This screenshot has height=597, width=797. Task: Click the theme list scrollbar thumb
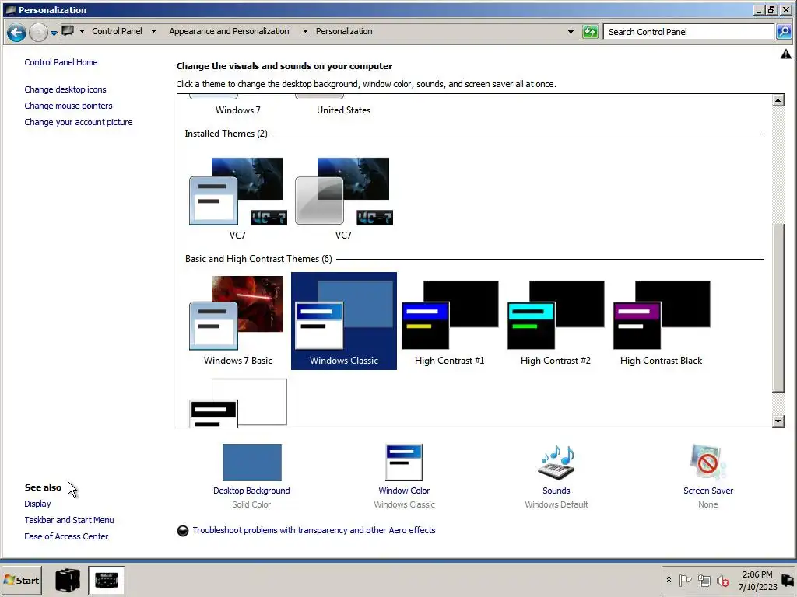(778, 308)
